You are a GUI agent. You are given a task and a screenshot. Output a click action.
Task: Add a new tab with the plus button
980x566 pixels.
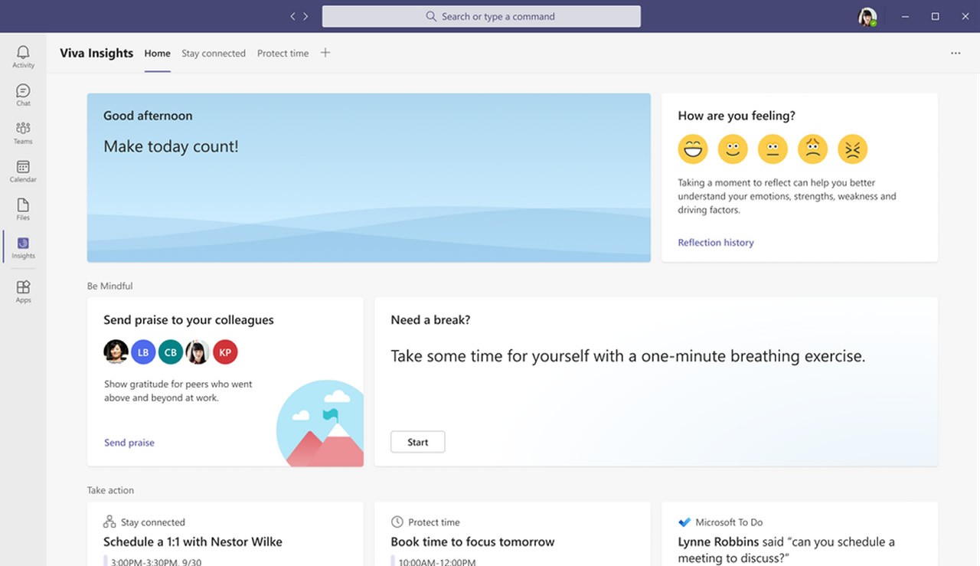tap(325, 53)
